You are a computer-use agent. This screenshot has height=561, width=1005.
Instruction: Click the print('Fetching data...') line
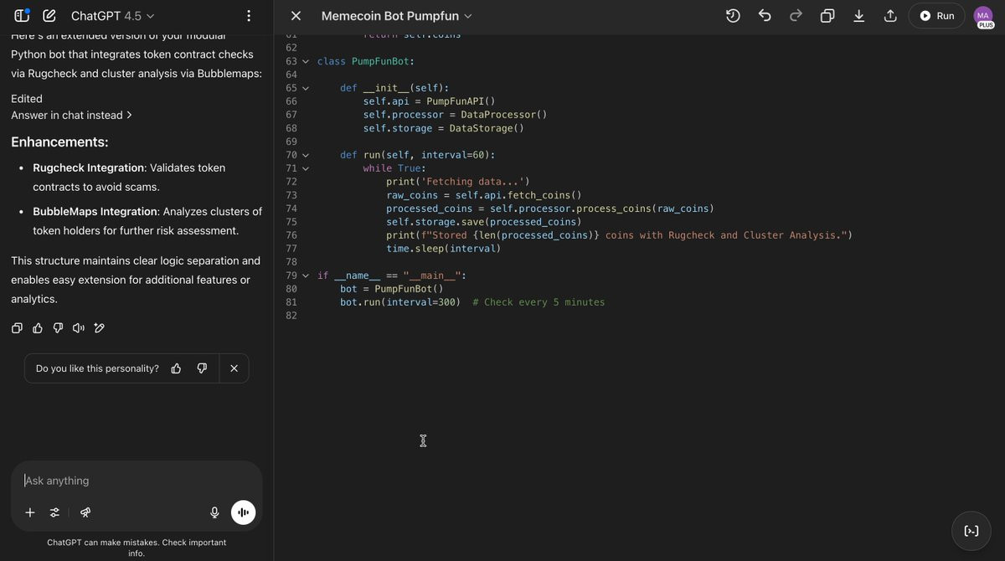click(x=458, y=182)
